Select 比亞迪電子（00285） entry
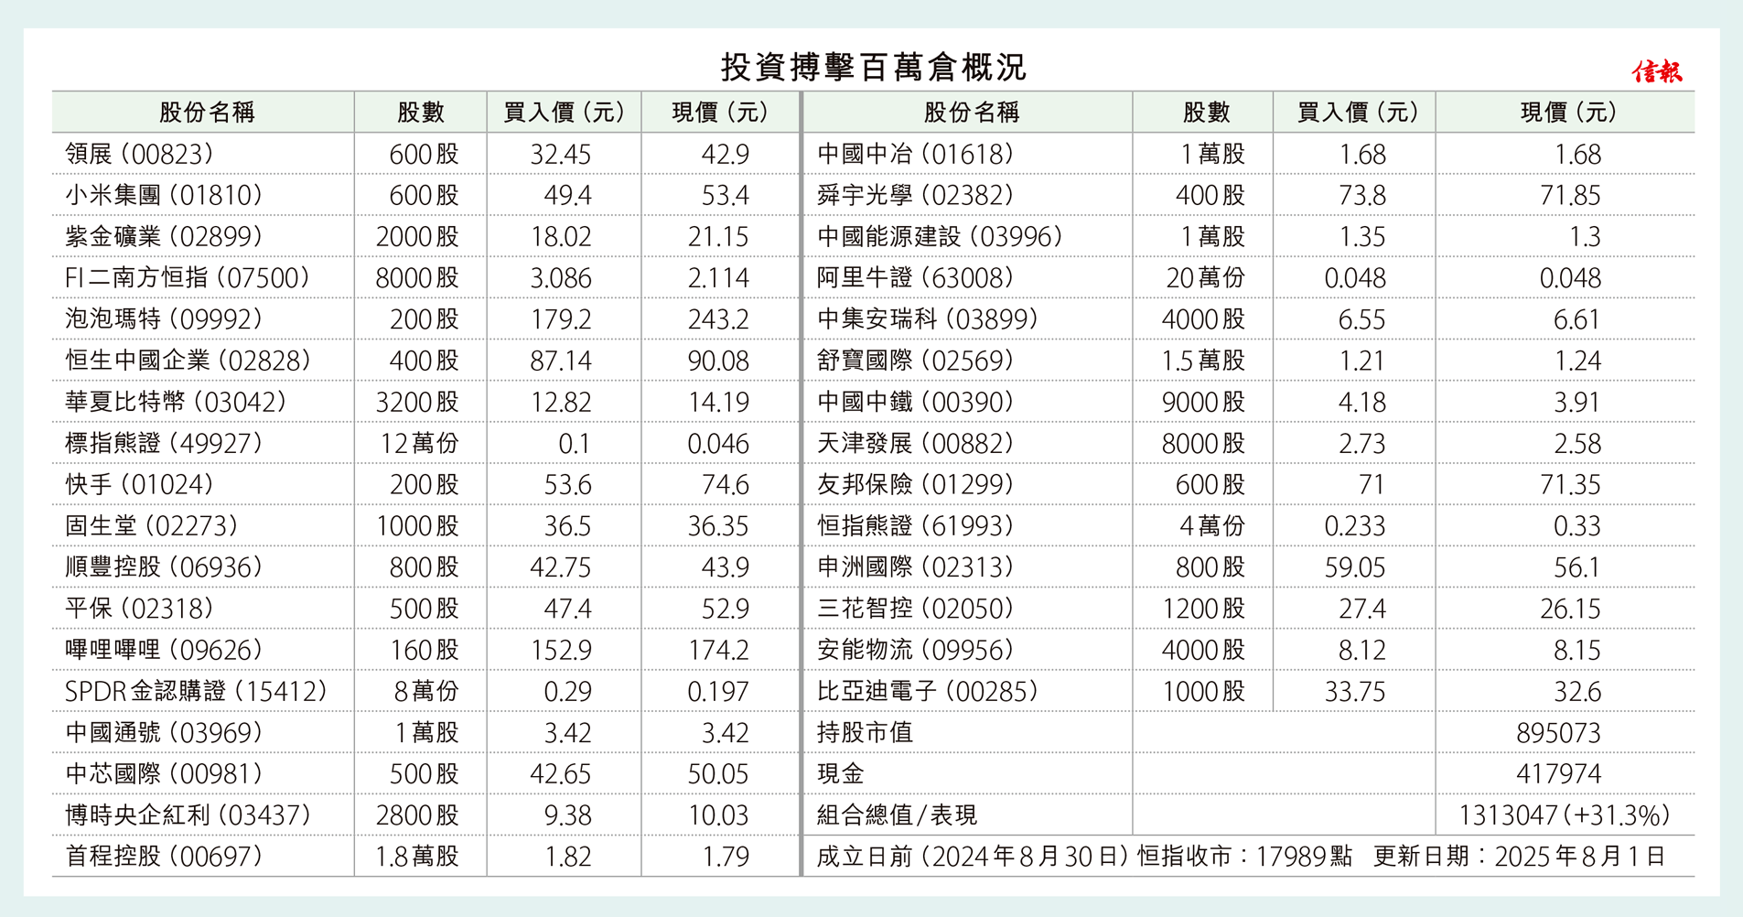The height and width of the screenshot is (917, 1743). pos(928,691)
